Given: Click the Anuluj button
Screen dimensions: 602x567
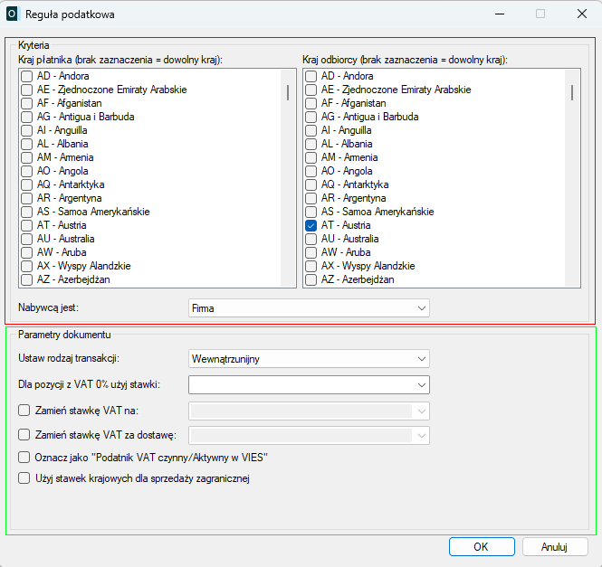Looking at the screenshot, I should [554, 547].
